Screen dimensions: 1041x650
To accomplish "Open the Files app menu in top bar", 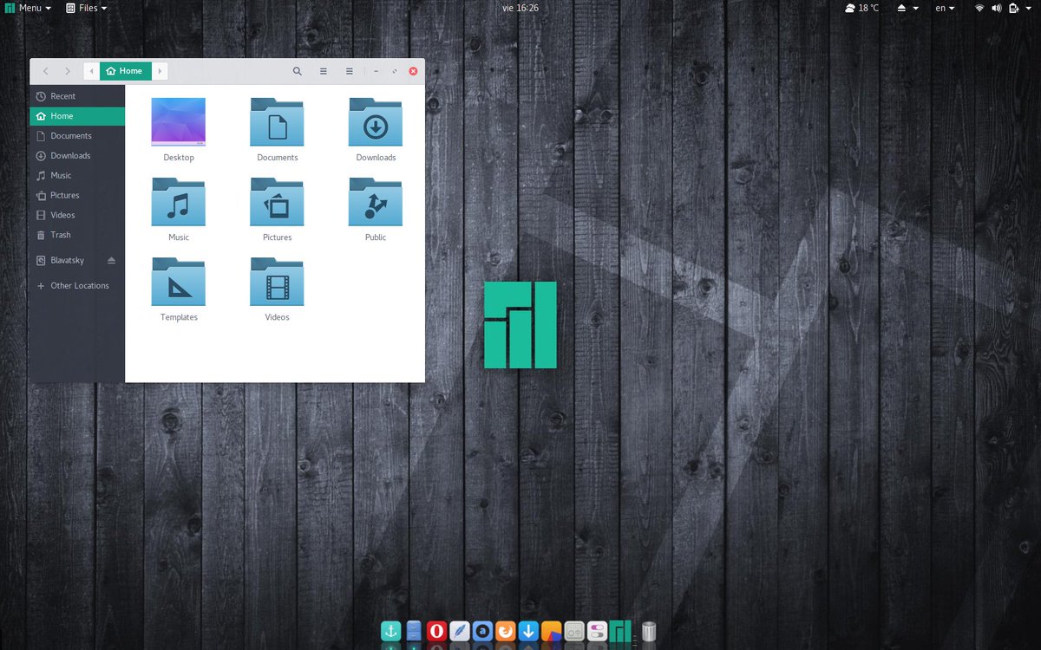I will (x=87, y=8).
